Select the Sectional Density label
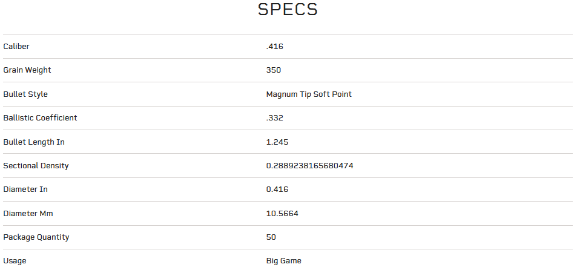The width and height of the screenshot is (577, 270). pos(36,166)
